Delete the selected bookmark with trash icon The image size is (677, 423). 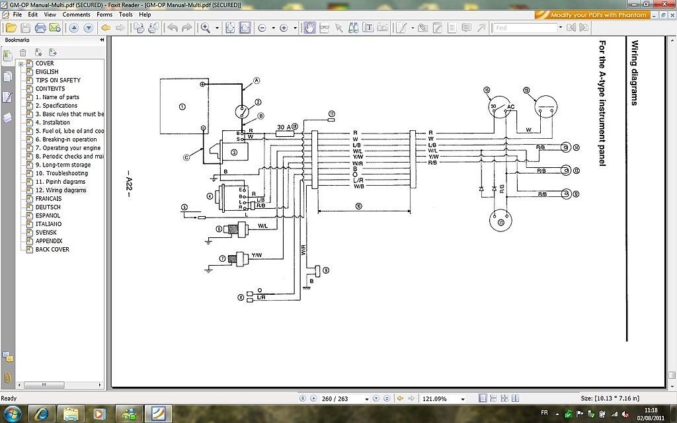tap(23, 53)
